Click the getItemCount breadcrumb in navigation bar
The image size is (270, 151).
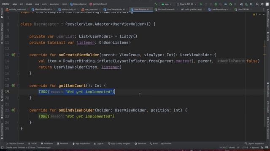(x=98, y=4)
